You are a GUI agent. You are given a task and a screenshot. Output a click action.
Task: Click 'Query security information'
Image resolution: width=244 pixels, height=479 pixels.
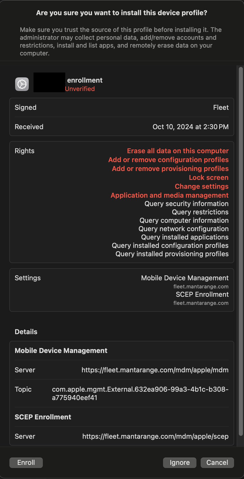click(187, 204)
